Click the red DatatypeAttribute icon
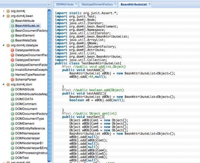Viewport: 200px width, 163px height. [x=12, y=50]
